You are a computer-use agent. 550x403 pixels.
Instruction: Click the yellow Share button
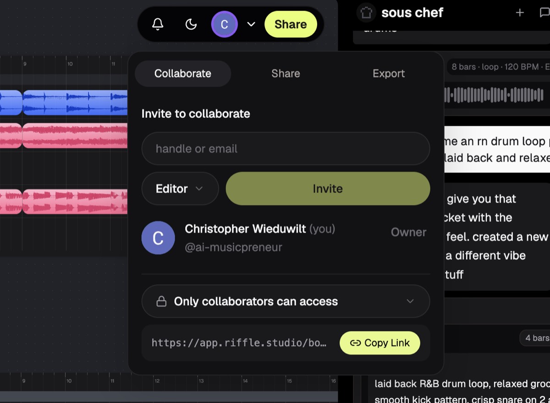click(291, 24)
